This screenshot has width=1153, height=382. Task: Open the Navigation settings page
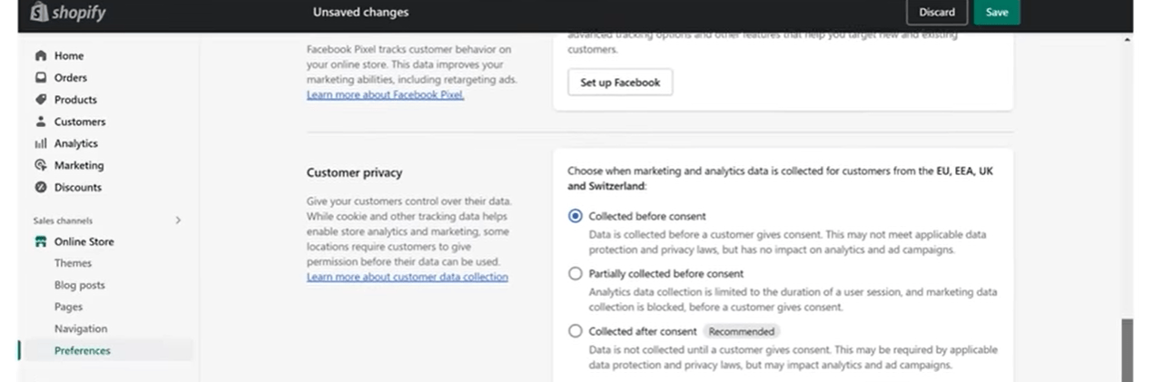80,328
